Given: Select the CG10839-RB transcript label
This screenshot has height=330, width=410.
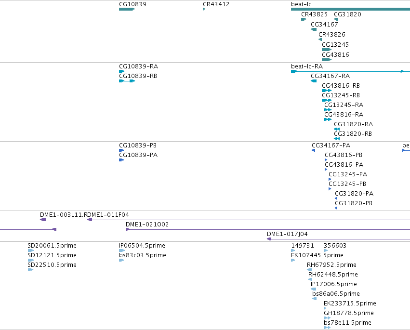Looking at the screenshot, I should tap(138, 76).
